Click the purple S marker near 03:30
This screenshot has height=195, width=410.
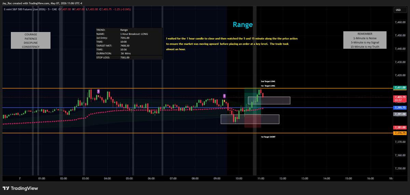click(98, 91)
